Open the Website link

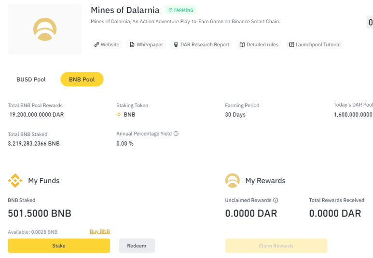[107, 44]
